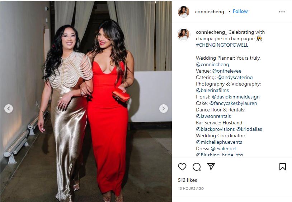292x202 pixels.
Task: Visit the @onthelevee venue profile
Action: click(227, 71)
